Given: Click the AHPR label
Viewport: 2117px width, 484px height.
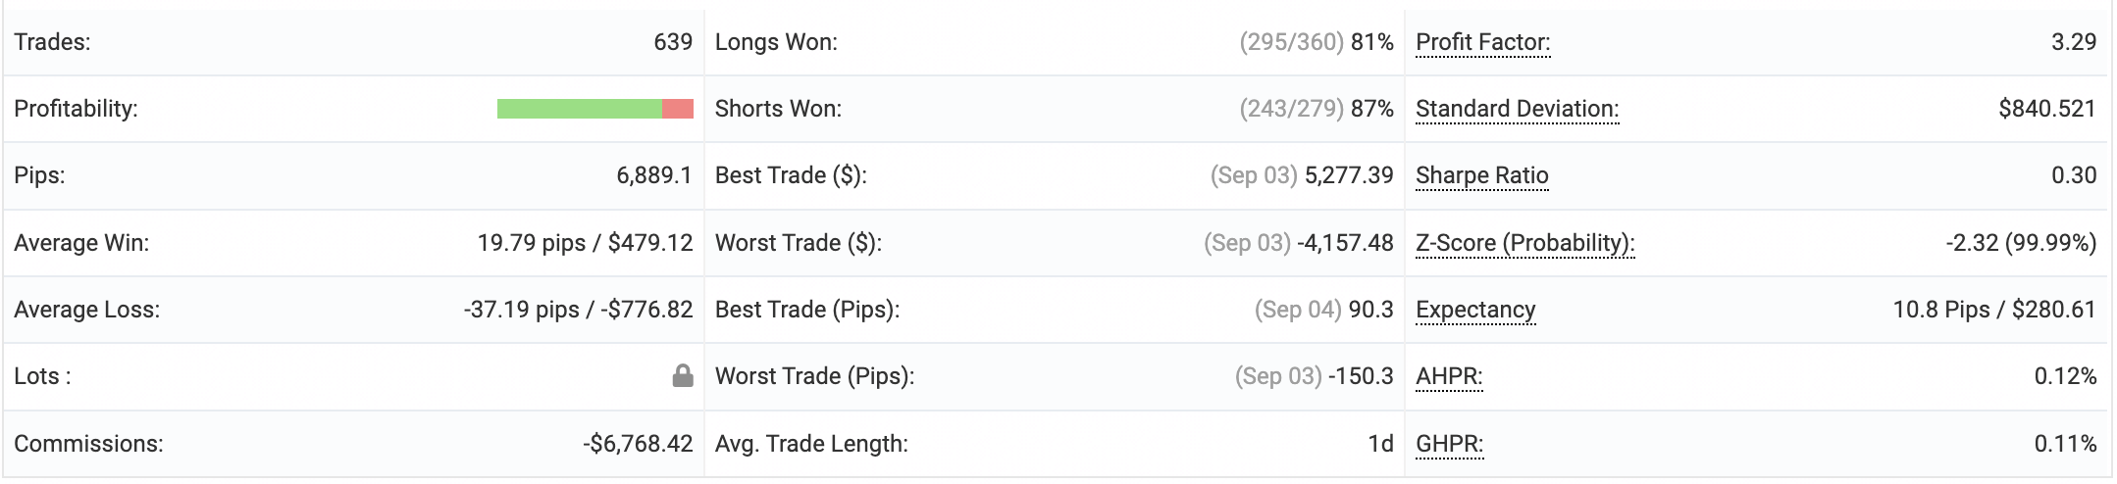Looking at the screenshot, I should coord(1449,376).
